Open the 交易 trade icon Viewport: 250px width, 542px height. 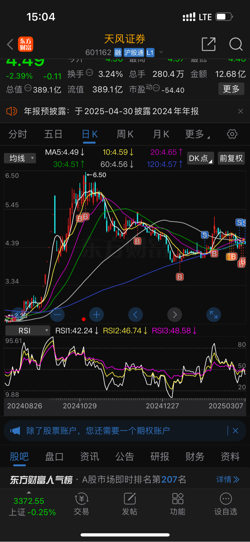click(81, 504)
